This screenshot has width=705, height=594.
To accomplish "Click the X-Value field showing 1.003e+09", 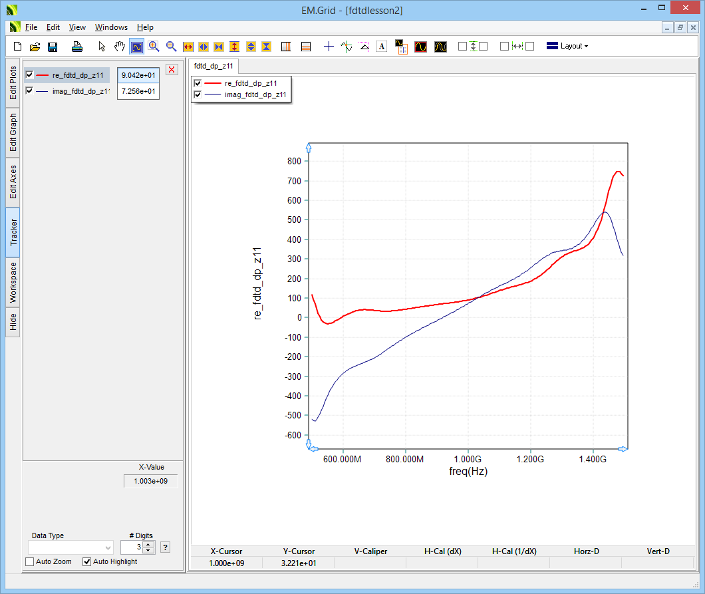I will [150, 481].
